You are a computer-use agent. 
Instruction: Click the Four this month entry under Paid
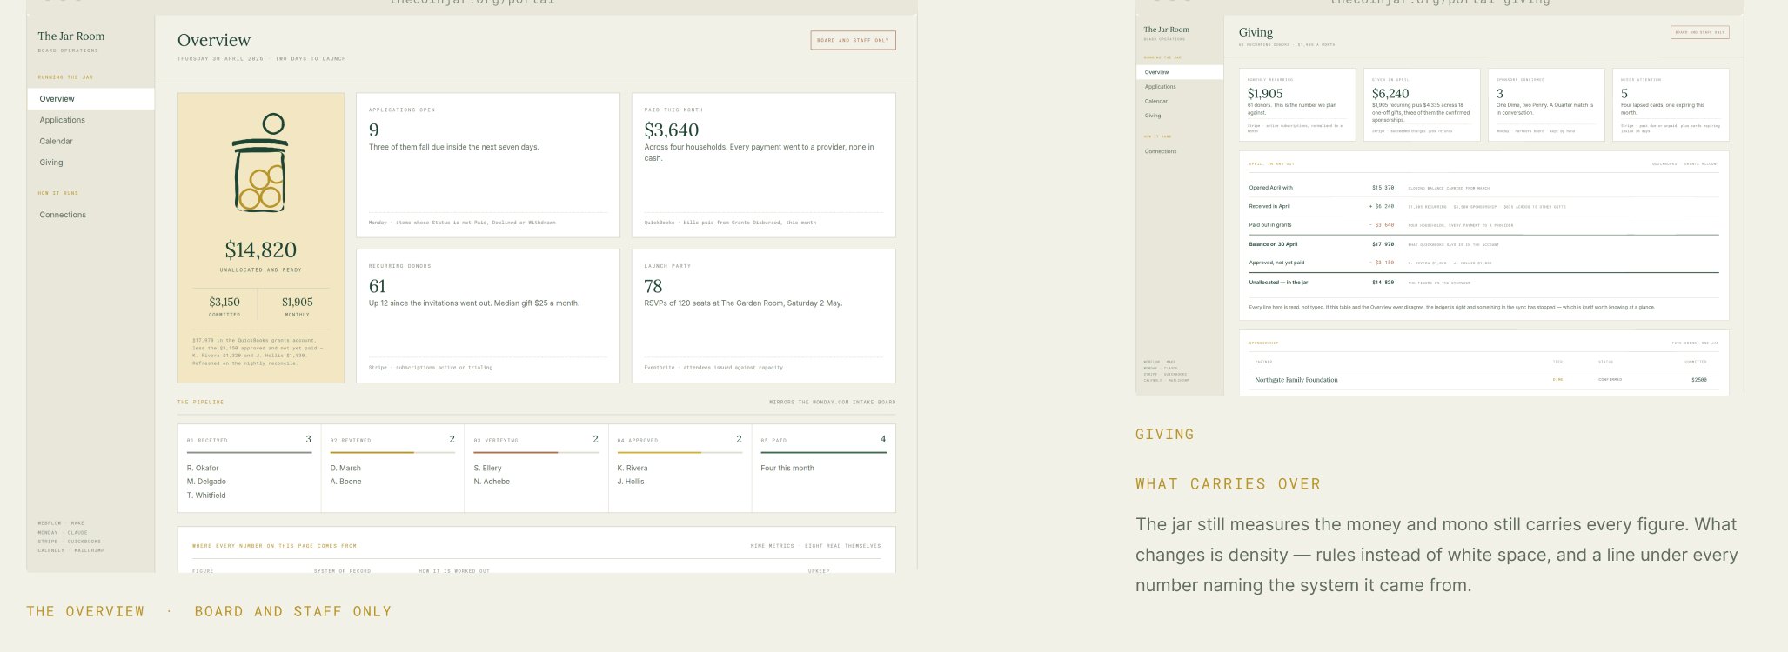[x=787, y=468]
